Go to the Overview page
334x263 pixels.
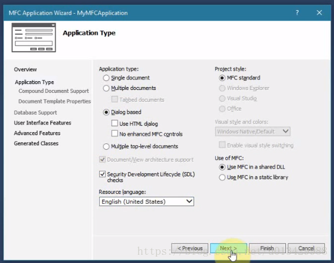click(26, 69)
